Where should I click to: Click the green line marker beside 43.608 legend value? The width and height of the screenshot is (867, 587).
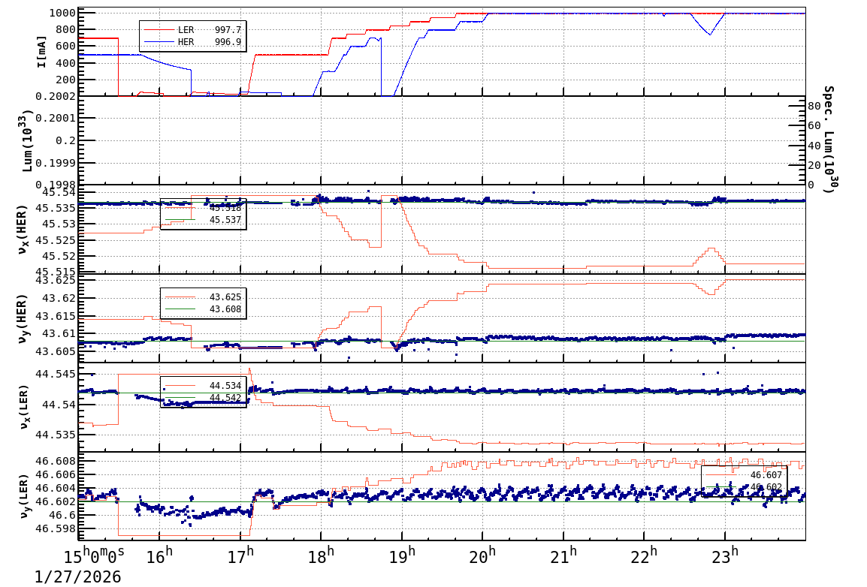click(180, 309)
